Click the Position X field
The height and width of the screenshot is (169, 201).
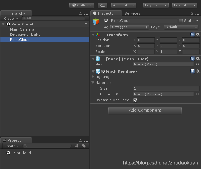pos(146,40)
